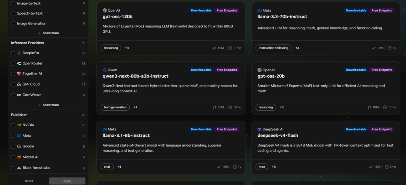Show more inference providers
This screenshot has height=185, width=406.
(48, 105)
